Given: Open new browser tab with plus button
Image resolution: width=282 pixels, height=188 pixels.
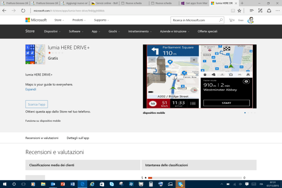Looking at the screenshot, I should [x=241, y=3].
